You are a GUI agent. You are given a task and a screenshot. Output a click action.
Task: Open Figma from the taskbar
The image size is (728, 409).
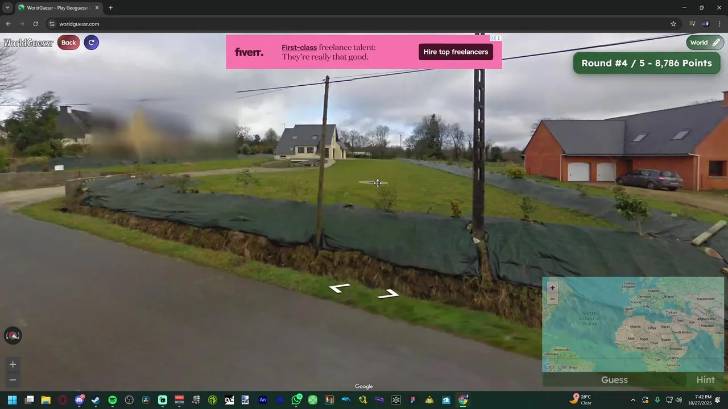[x=413, y=400]
